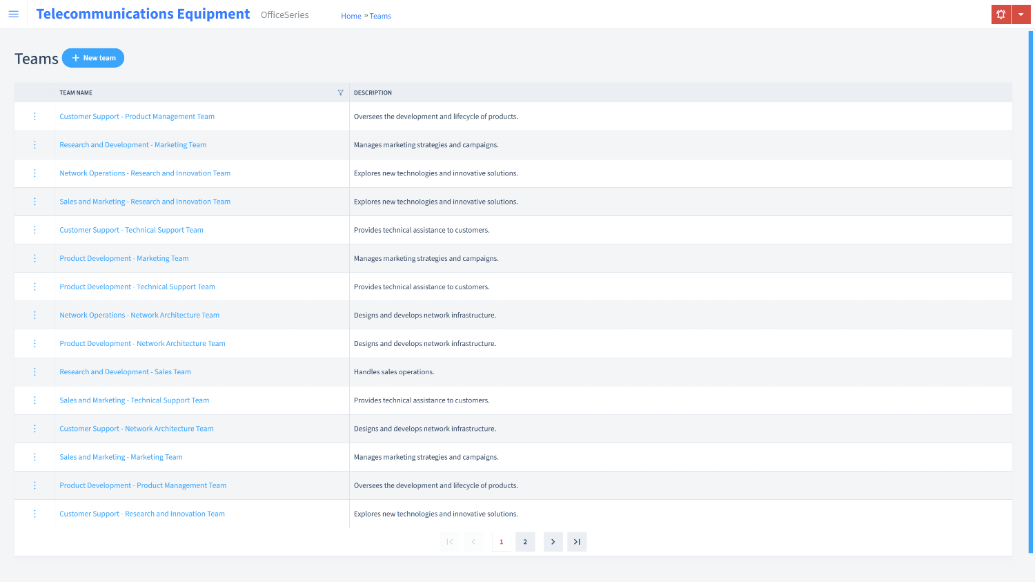Open the Team Name column filter
Viewport: 1035px width, 582px height.
coord(340,93)
